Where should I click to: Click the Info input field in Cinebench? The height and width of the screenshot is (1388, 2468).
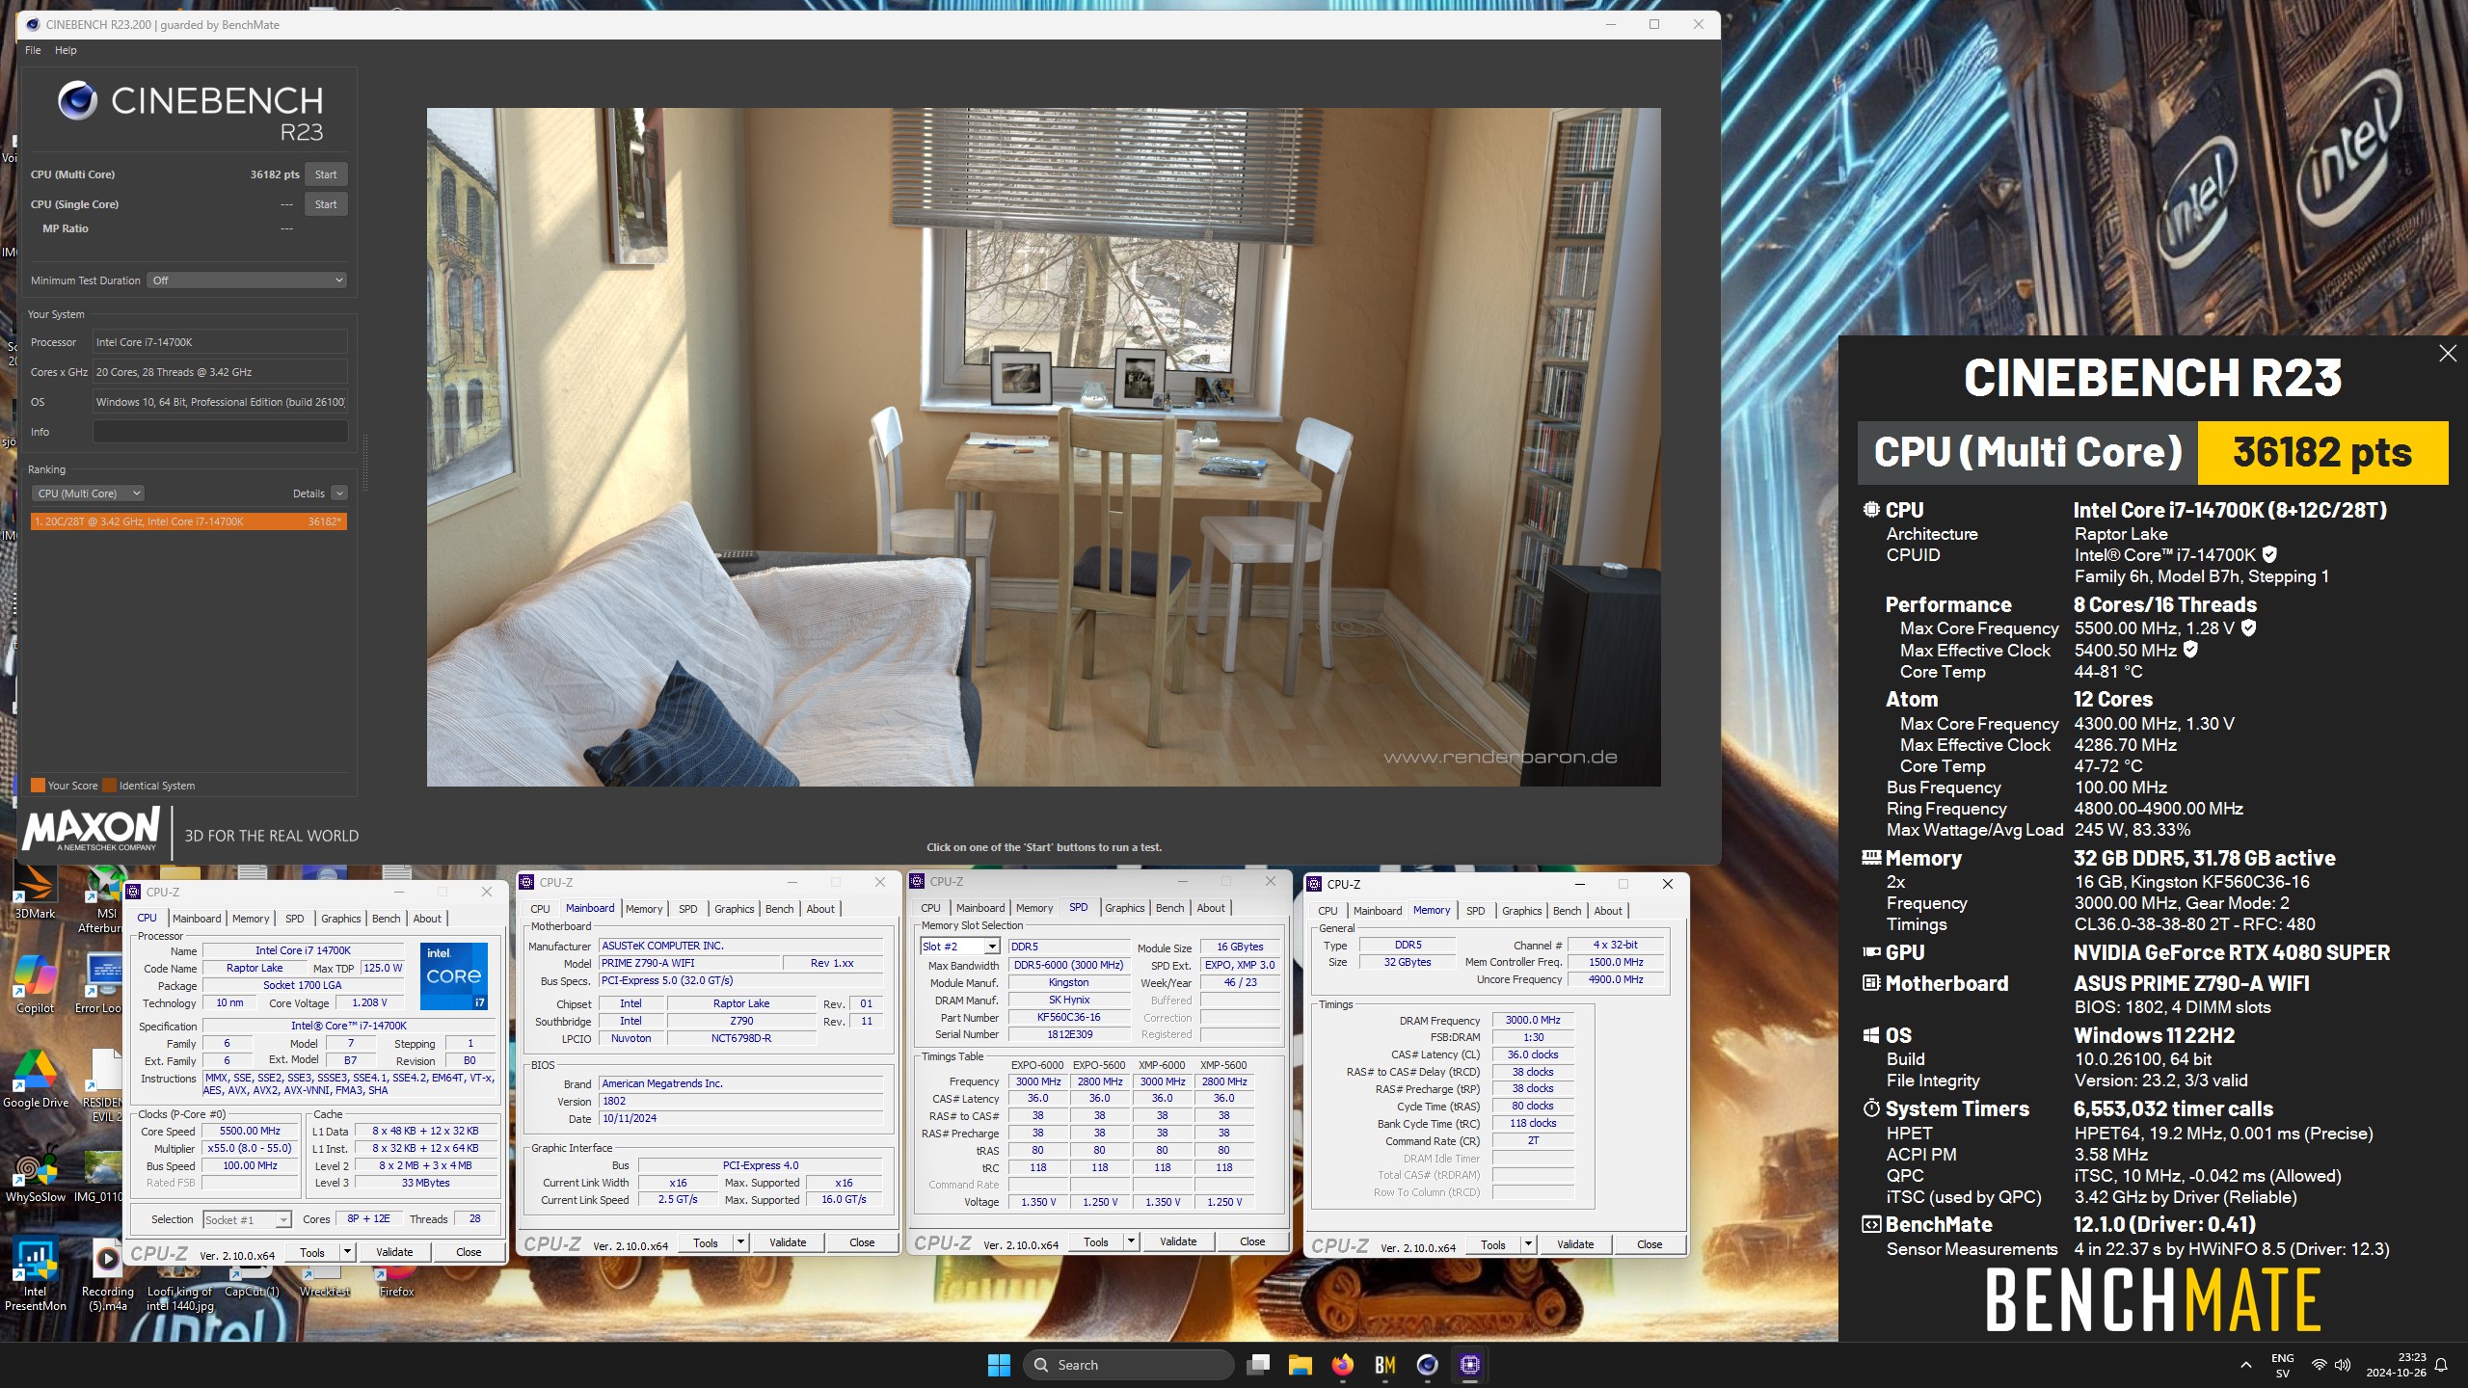(220, 432)
